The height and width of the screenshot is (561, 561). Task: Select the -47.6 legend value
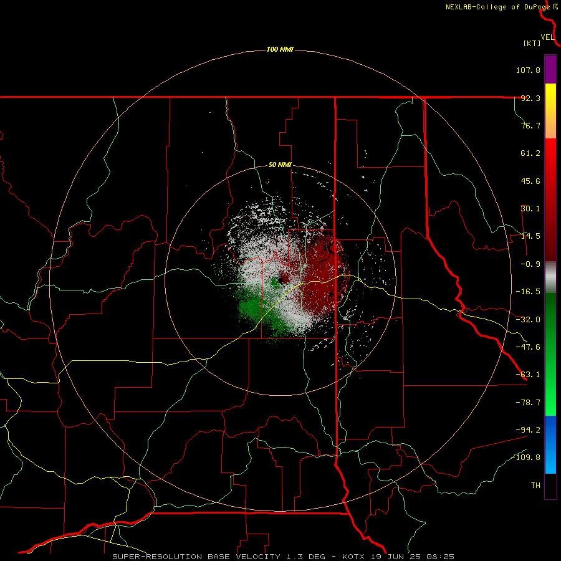528,347
